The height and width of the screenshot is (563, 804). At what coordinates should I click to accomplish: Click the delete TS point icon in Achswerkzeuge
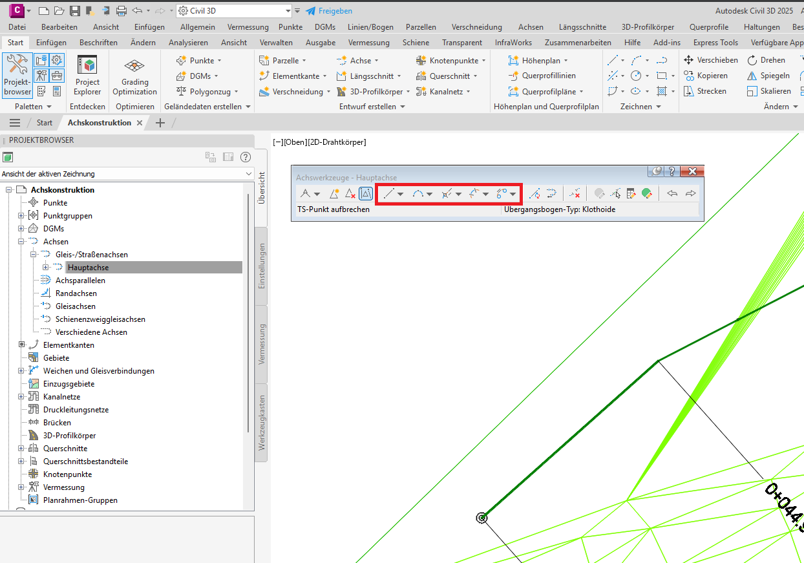coord(350,193)
